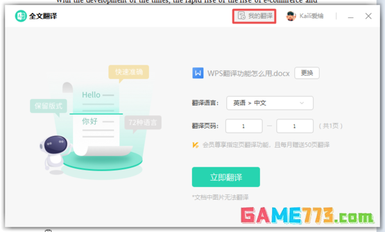Select the file name WPS翻译功能怎么用.docx
Screen dimensions: 385x232
(x=248, y=73)
